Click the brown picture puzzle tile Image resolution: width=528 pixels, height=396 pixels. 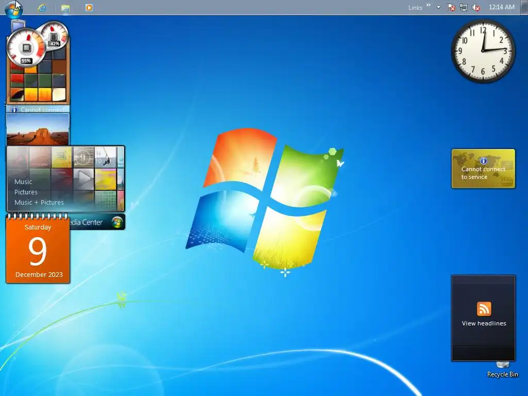59,67
